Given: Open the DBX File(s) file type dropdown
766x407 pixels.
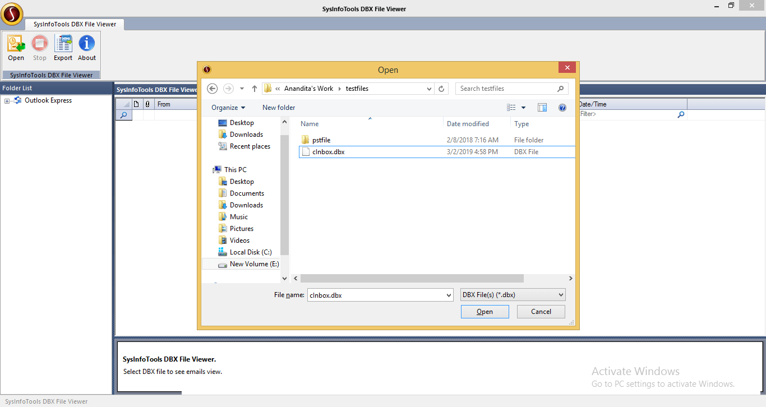Looking at the screenshot, I should [x=513, y=295].
